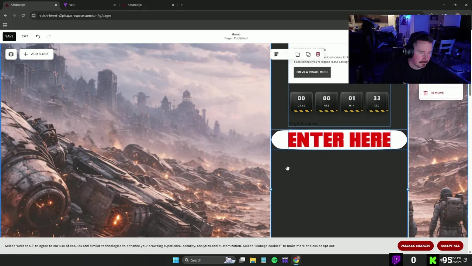Viewport: 472px width, 266px height.
Task: Open the layers panel icon
Action: click(x=11, y=54)
